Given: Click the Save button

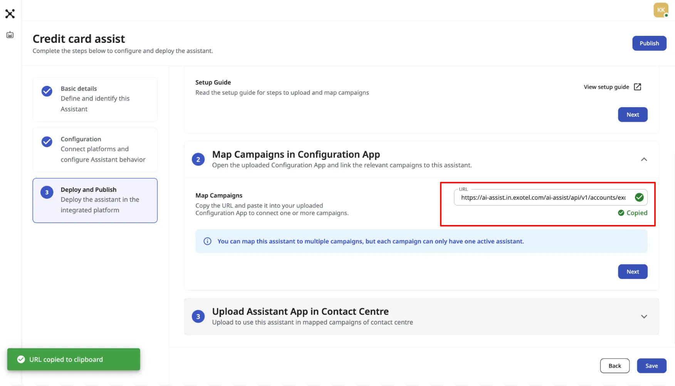Looking at the screenshot, I should (x=651, y=366).
